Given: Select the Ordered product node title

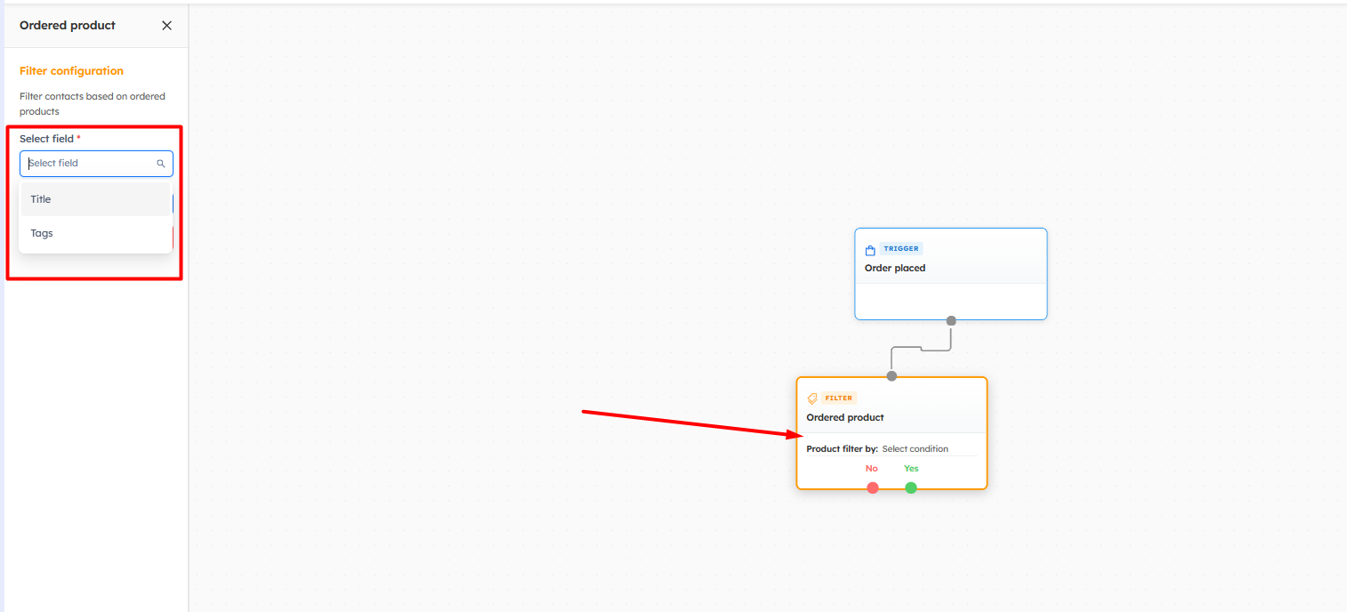Looking at the screenshot, I should 844,417.
